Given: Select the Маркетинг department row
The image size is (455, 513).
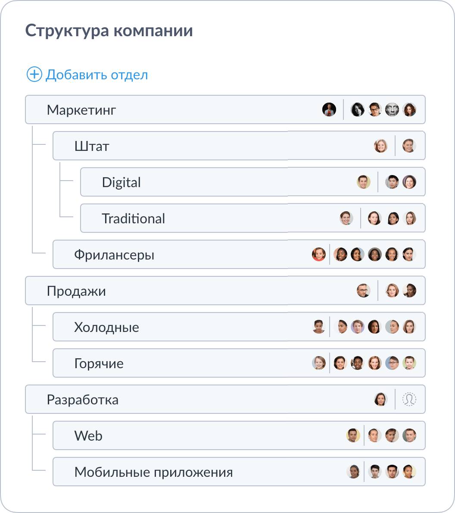Looking at the screenshot, I should [x=172, y=110].
